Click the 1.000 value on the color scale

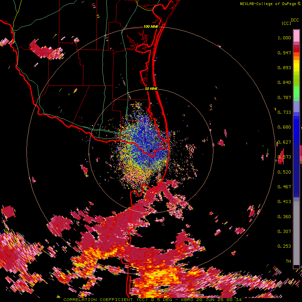pyautogui.click(x=284, y=38)
